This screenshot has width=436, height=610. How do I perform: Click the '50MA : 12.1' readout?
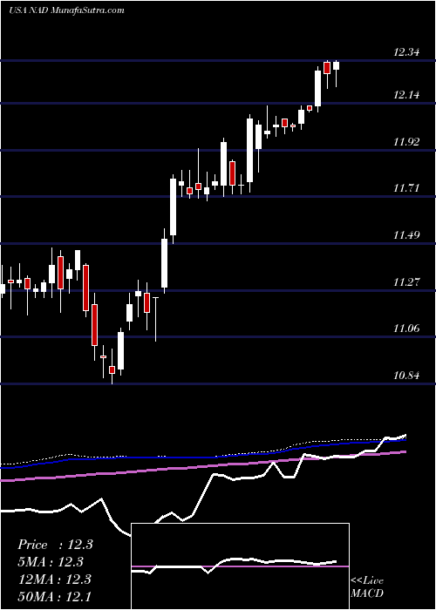click(54, 596)
